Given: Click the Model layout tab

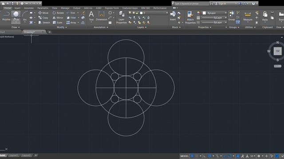Looking at the screenshot, I should coord(3,155).
